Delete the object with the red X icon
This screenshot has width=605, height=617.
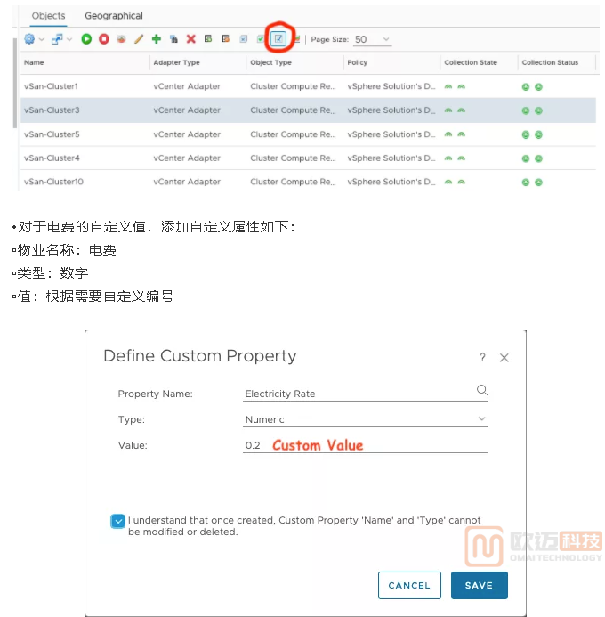point(191,39)
